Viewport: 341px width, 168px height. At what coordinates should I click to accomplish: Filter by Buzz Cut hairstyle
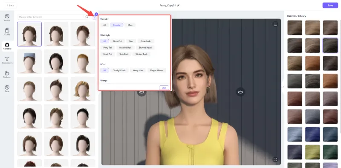118,41
